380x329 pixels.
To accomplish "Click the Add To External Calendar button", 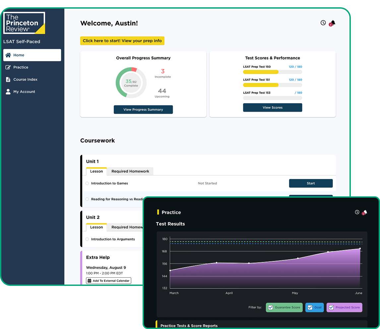I will click(x=109, y=281).
